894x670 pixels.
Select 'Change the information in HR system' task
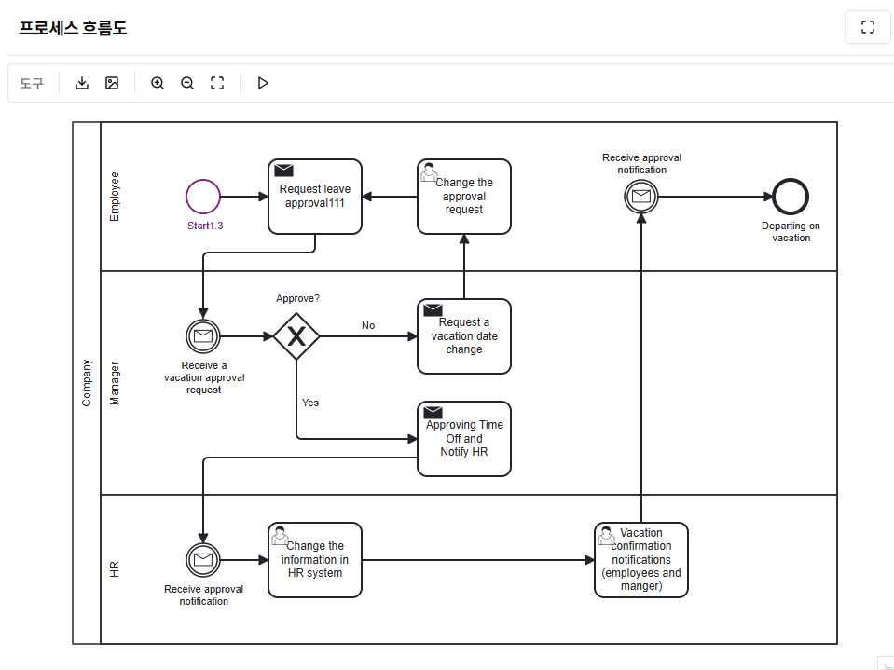[x=315, y=560]
